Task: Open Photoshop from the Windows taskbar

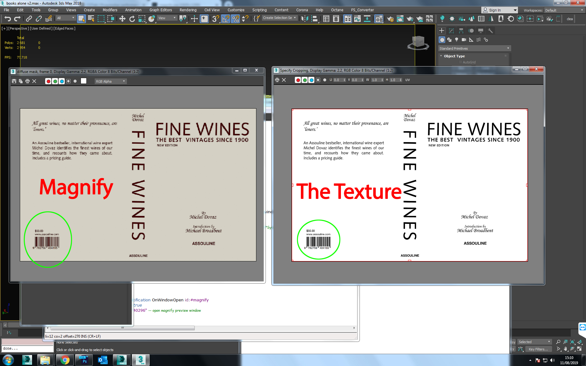Action: [x=84, y=360]
